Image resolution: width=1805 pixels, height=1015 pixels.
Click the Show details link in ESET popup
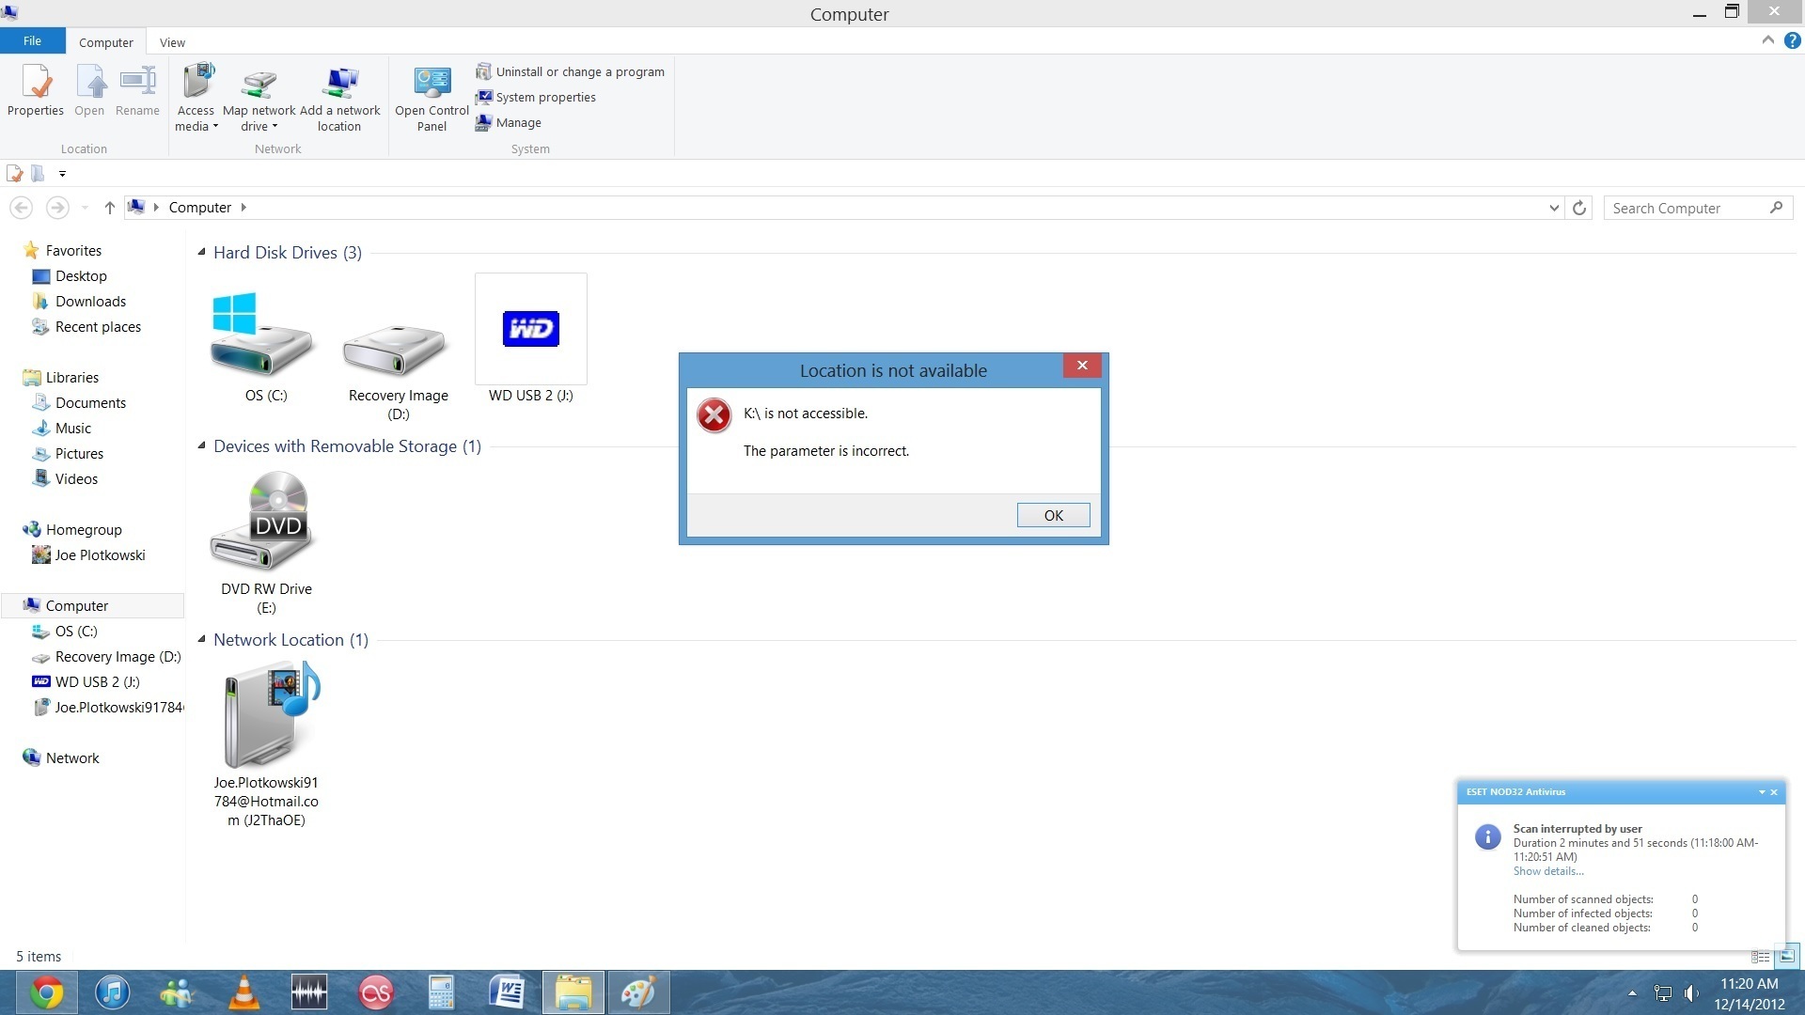click(x=1547, y=871)
